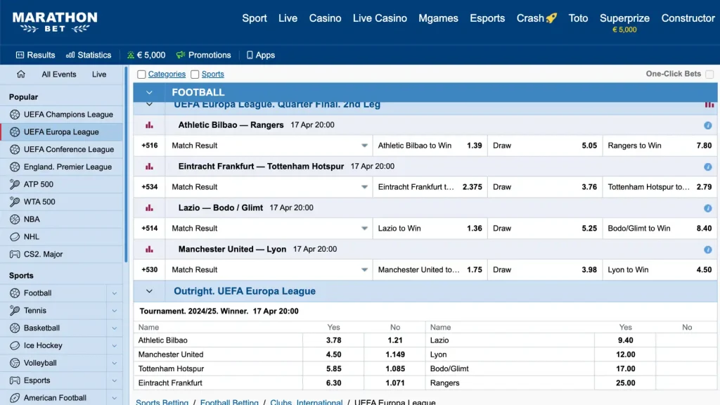Image resolution: width=720 pixels, height=405 pixels.
Task: Open statistics icon for Athletic Bilbao — Rangers
Action: [x=149, y=125]
